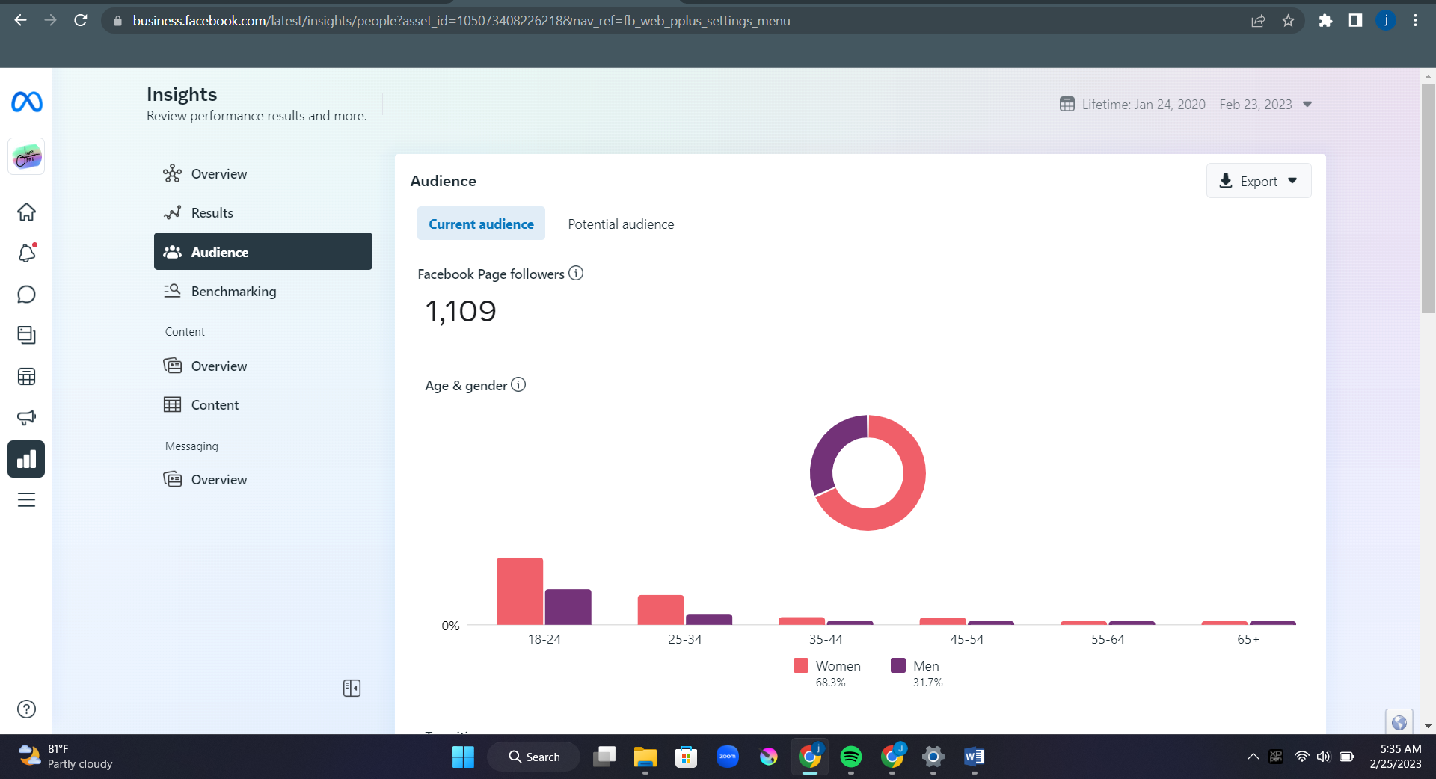The width and height of the screenshot is (1436, 779).
Task: Click Women bar for 18-24
Action: (520, 591)
